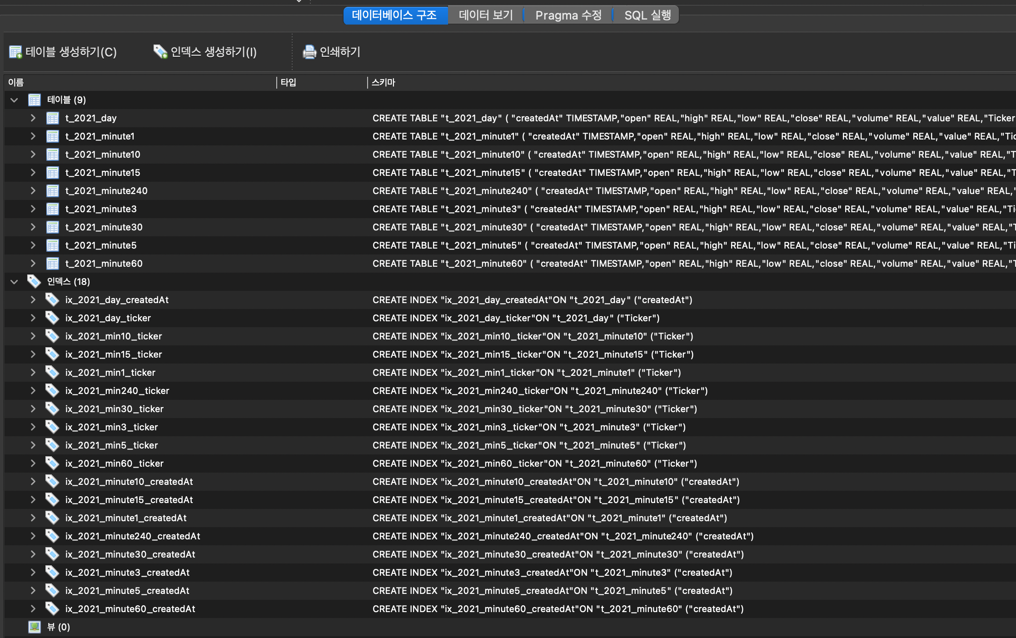Click the 테이블 (9) group table icon
This screenshot has height=638, width=1016.
click(x=35, y=100)
